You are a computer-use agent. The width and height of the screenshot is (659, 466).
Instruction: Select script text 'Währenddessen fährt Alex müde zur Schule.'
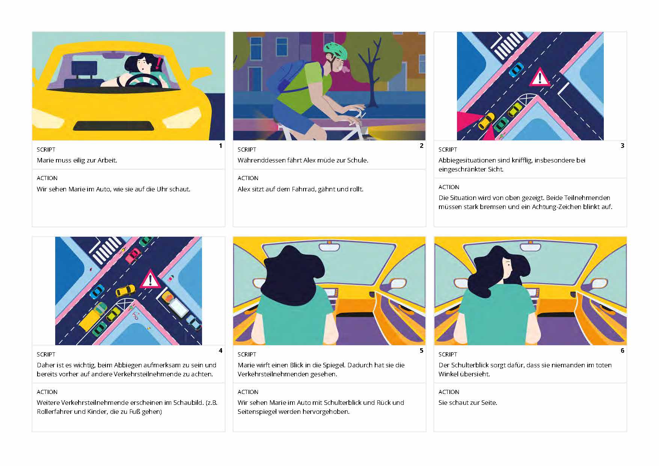tap(303, 160)
